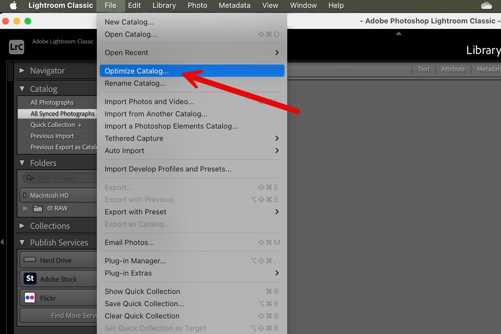The height and width of the screenshot is (334, 501).
Task: Choose New Catalog...
Action: tap(192, 22)
